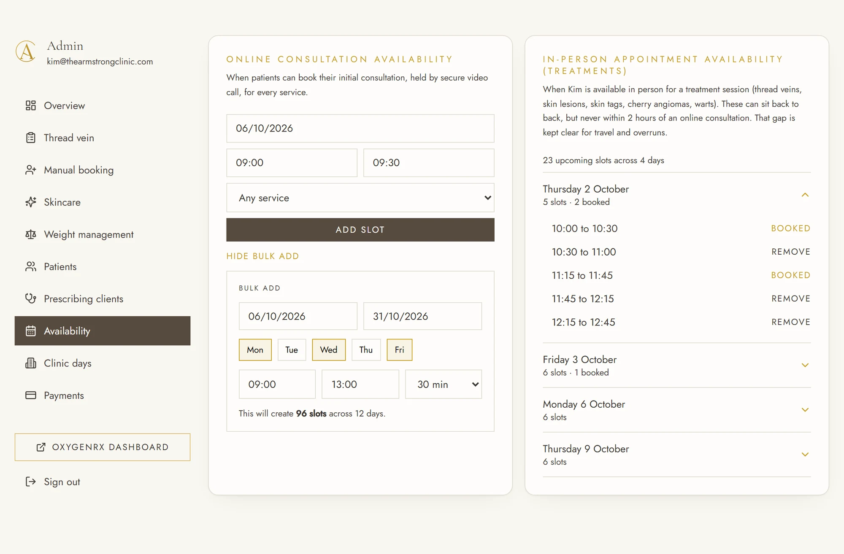Go to the Thread vein section
The height and width of the screenshot is (554, 844).
tap(69, 138)
